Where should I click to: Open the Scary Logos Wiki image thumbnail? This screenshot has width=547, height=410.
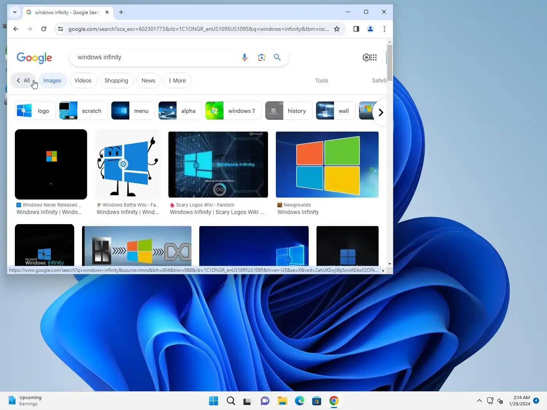(x=218, y=164)
